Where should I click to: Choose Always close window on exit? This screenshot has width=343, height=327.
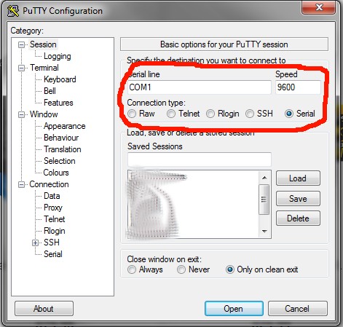pos(132,269)
